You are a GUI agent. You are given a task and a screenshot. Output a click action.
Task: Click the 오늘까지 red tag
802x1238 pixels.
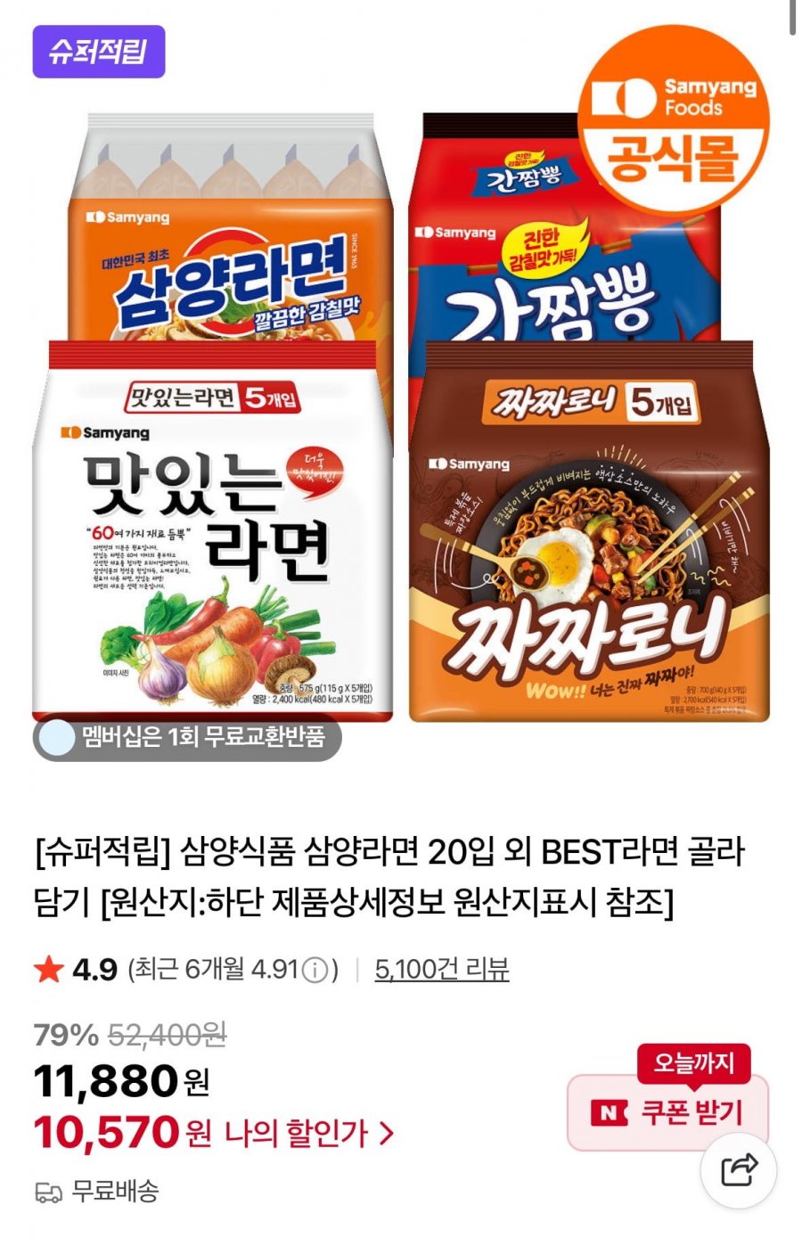[693, 1063]
